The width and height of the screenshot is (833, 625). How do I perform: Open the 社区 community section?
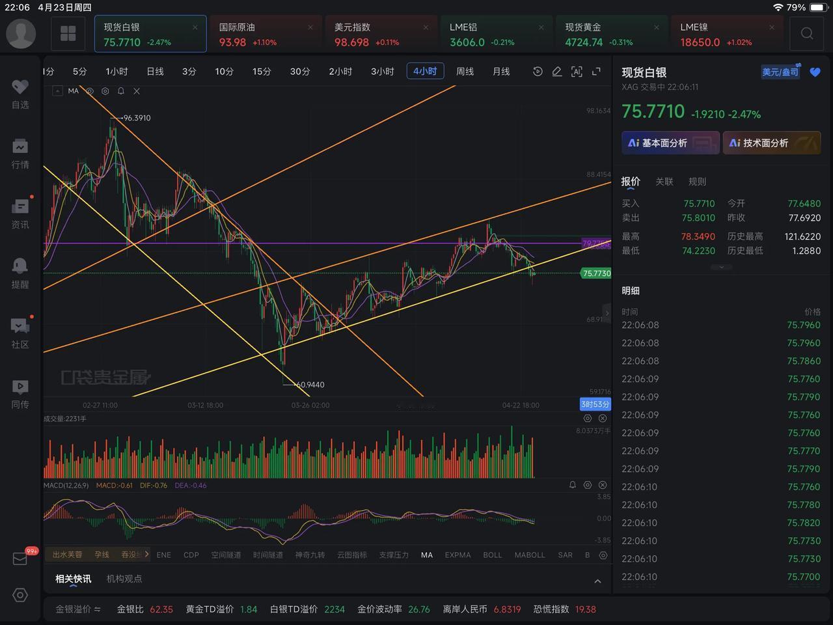tap(20, 333)
